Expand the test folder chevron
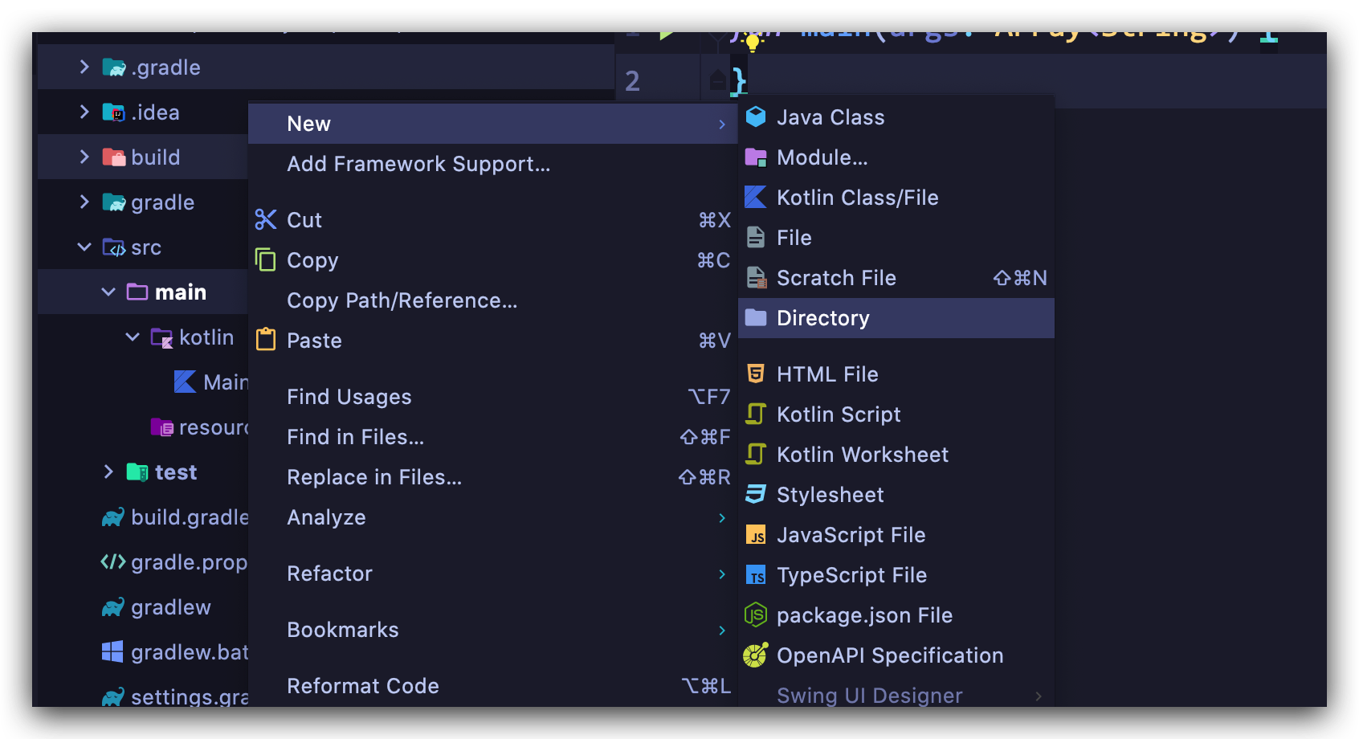The image size is (1359, 739). pos(108,472)
